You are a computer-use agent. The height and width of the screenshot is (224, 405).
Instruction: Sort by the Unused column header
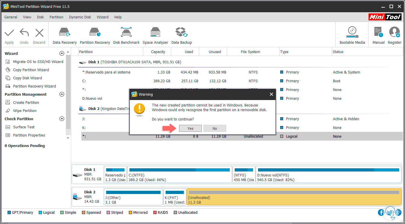point(213,52)
